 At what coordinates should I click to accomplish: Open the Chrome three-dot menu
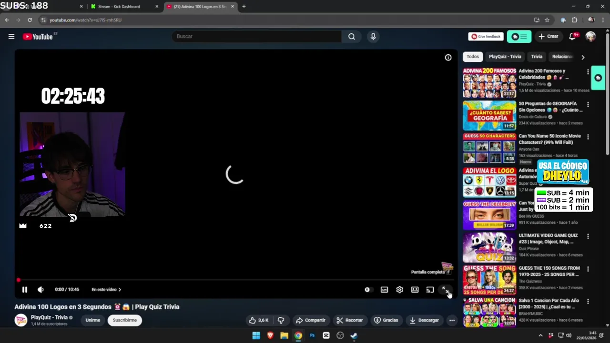(603, 20)
